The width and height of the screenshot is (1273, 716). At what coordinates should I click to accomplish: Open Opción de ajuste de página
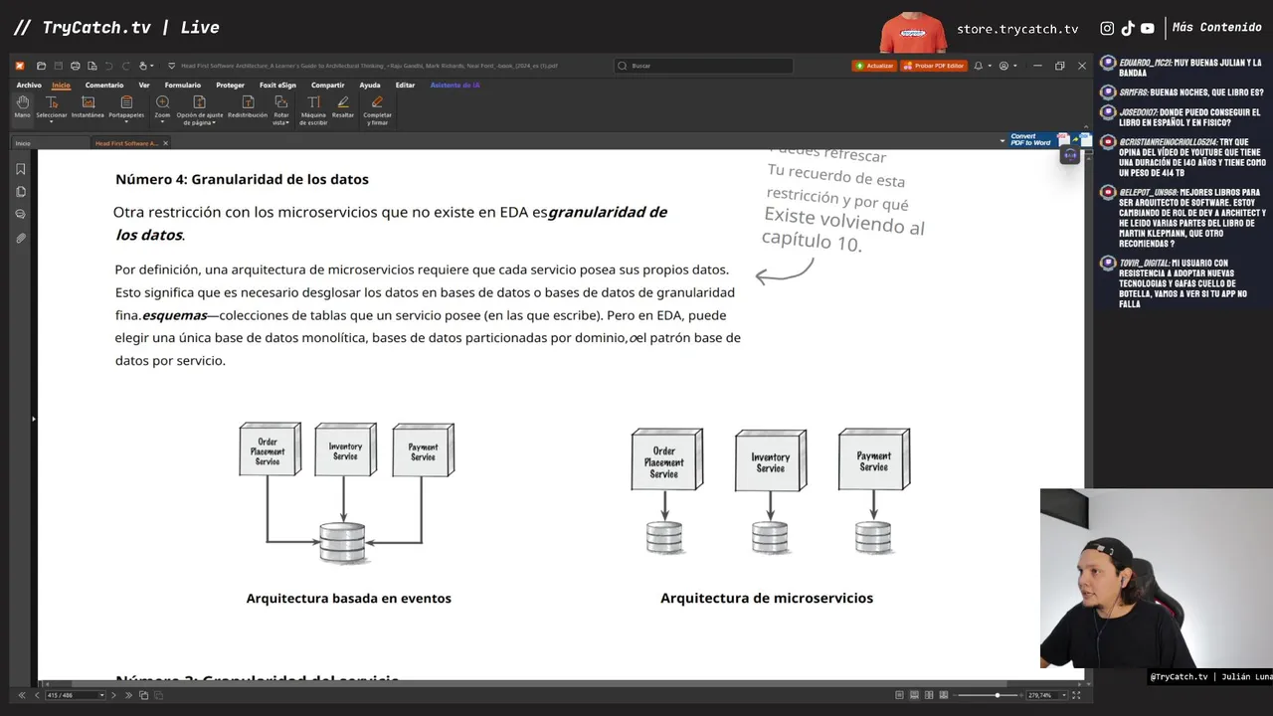199,109
